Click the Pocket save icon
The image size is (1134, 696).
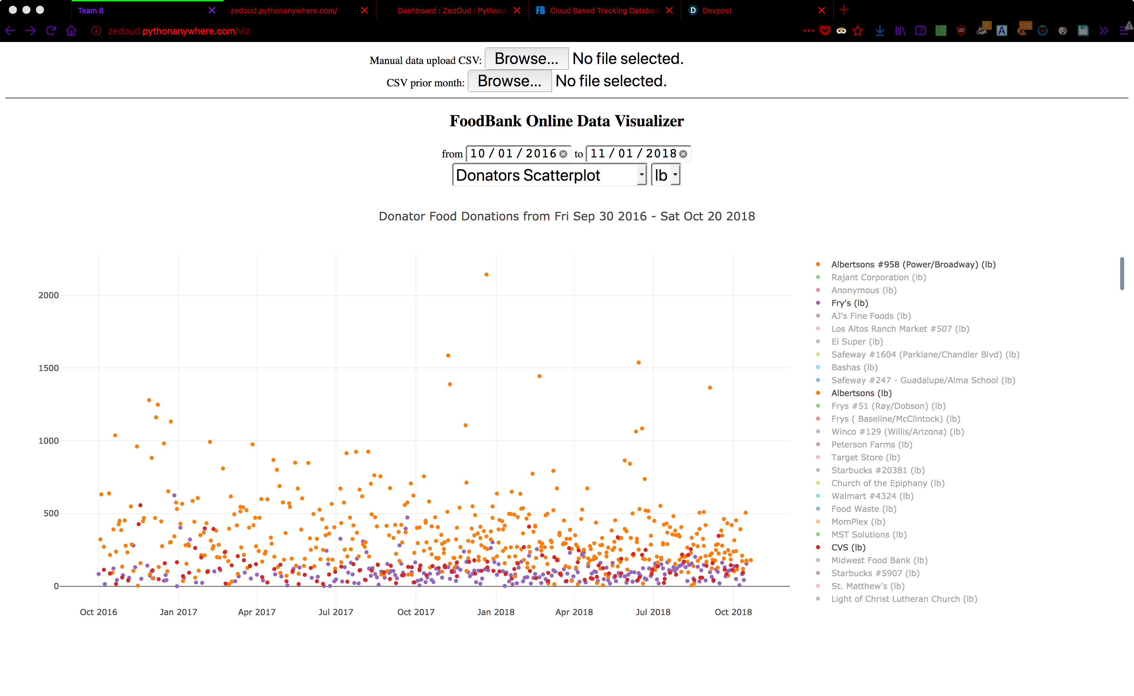825,31
